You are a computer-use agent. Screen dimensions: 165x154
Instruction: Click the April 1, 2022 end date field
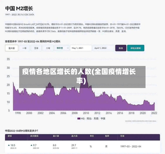pos(104,48)
